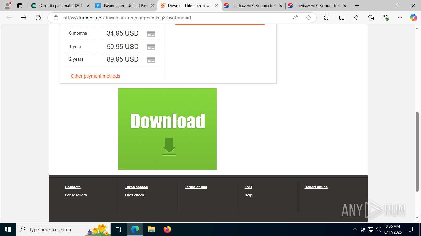Click the Other payment methods link
This screenshot has height=236, width=421.
pos(95,76)
